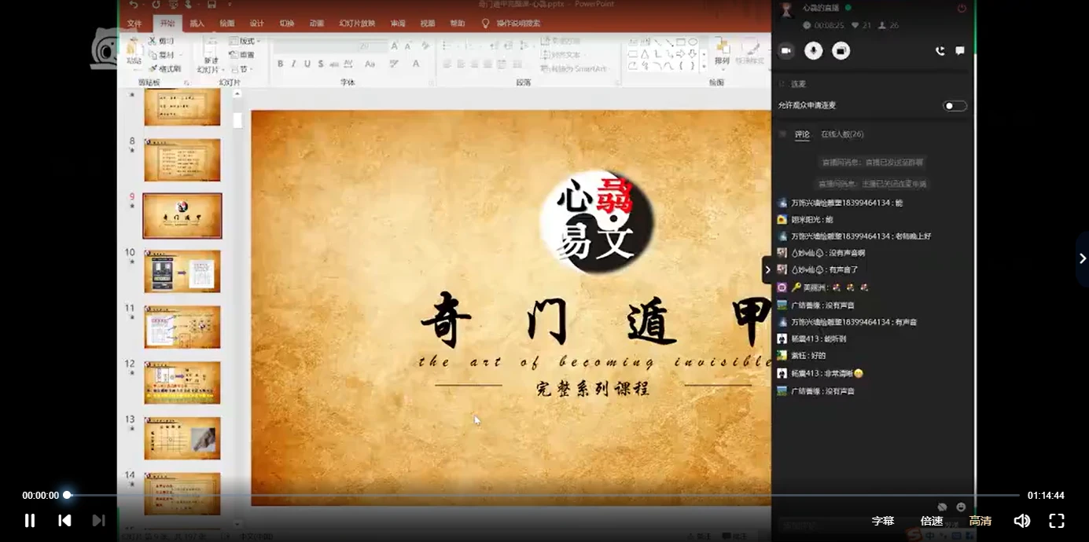Toggle Bold formatting
1089x542 pixels.
(x=281, y=64)
